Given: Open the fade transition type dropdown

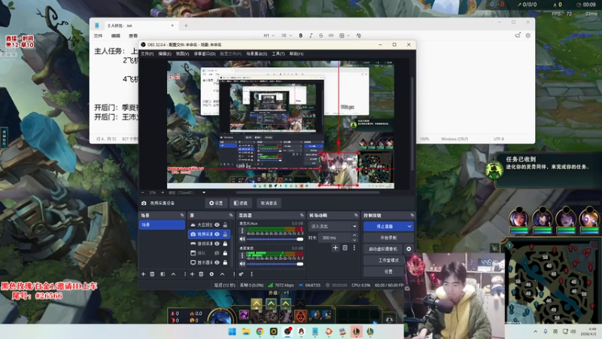Looking at the screenshot, I should [333, 227].
